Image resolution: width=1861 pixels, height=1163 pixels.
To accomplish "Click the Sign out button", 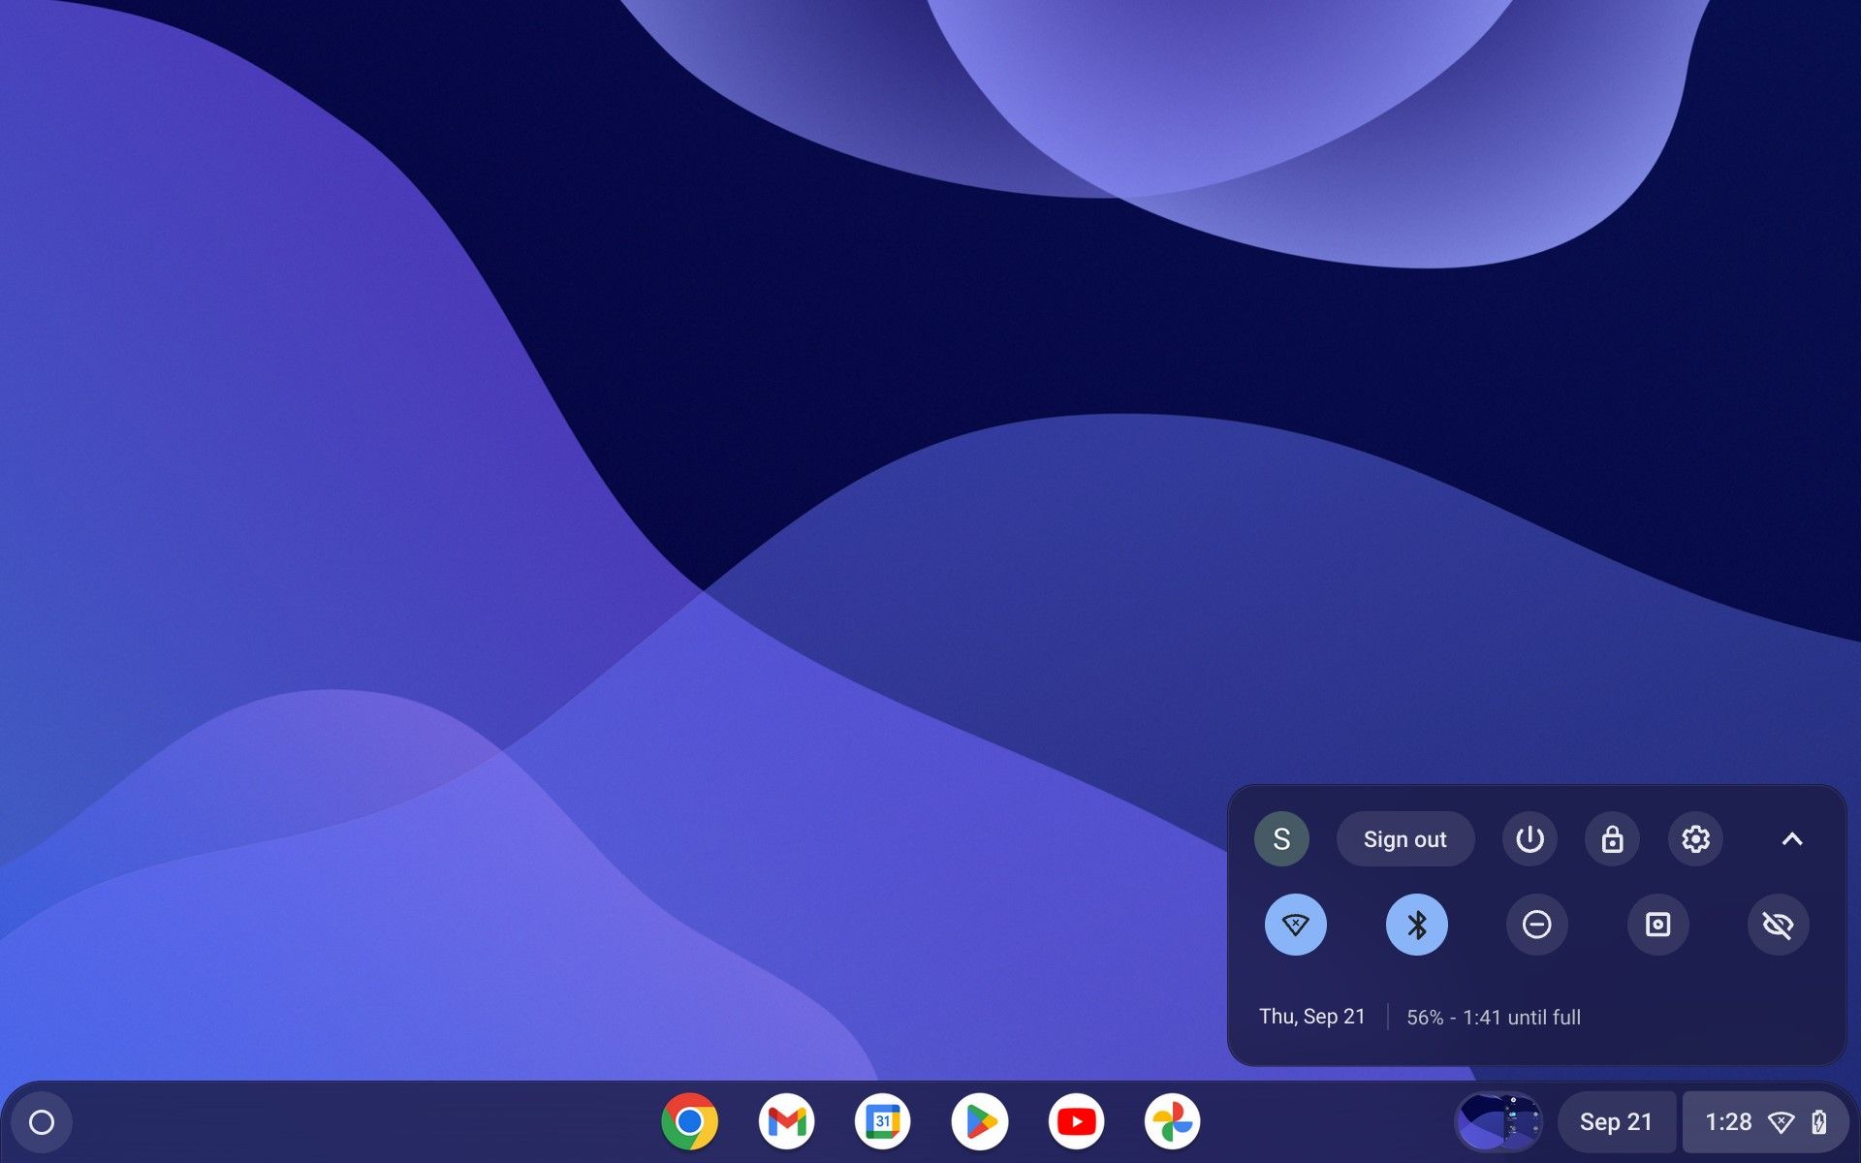I will (1404, 838).
